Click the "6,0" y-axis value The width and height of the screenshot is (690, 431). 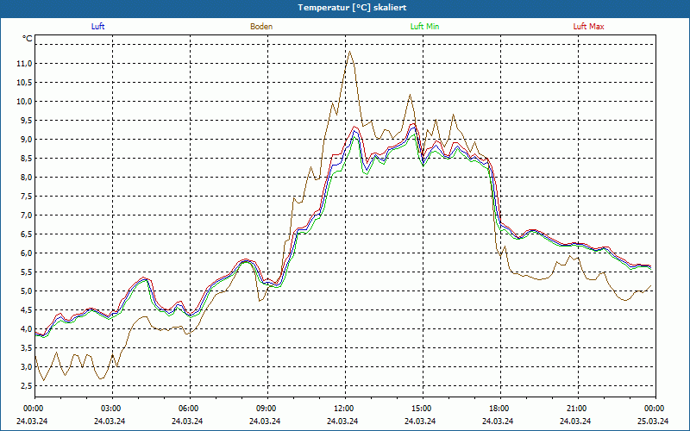pos(27,253)
